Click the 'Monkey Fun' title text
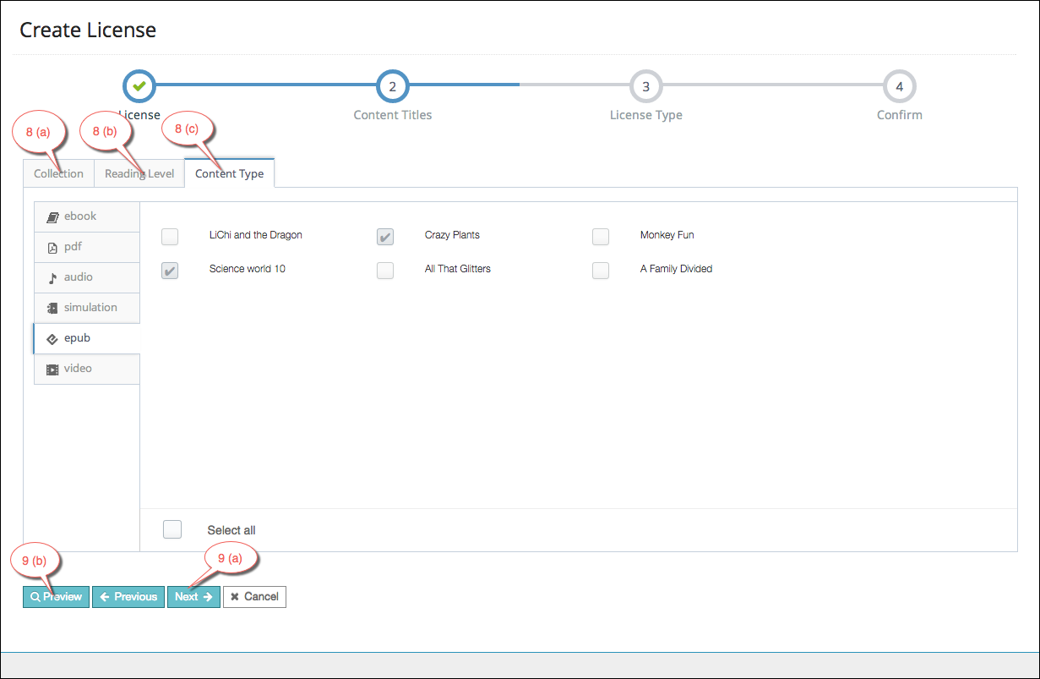The width and height of the screenshot is (1040, 679). (x=667, y=235)
